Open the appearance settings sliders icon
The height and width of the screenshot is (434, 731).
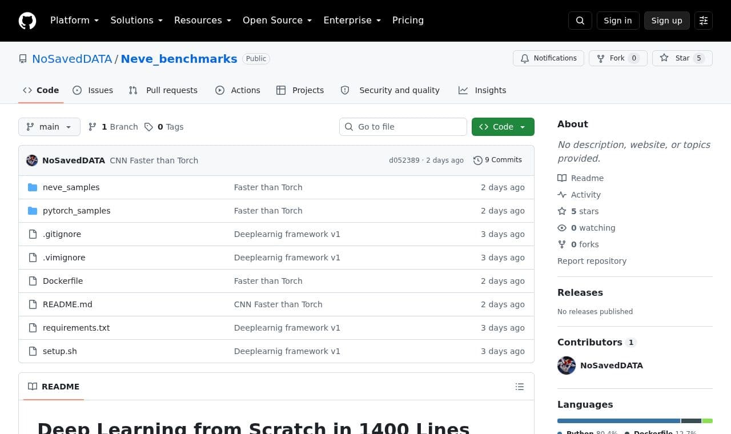pyautogui.click(x=704, y=21)
